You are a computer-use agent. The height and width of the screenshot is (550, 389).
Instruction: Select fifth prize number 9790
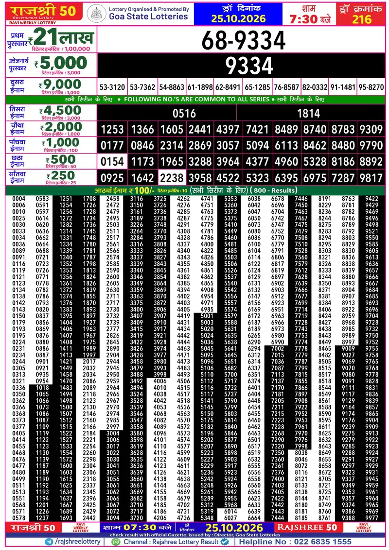click(371, 146)
